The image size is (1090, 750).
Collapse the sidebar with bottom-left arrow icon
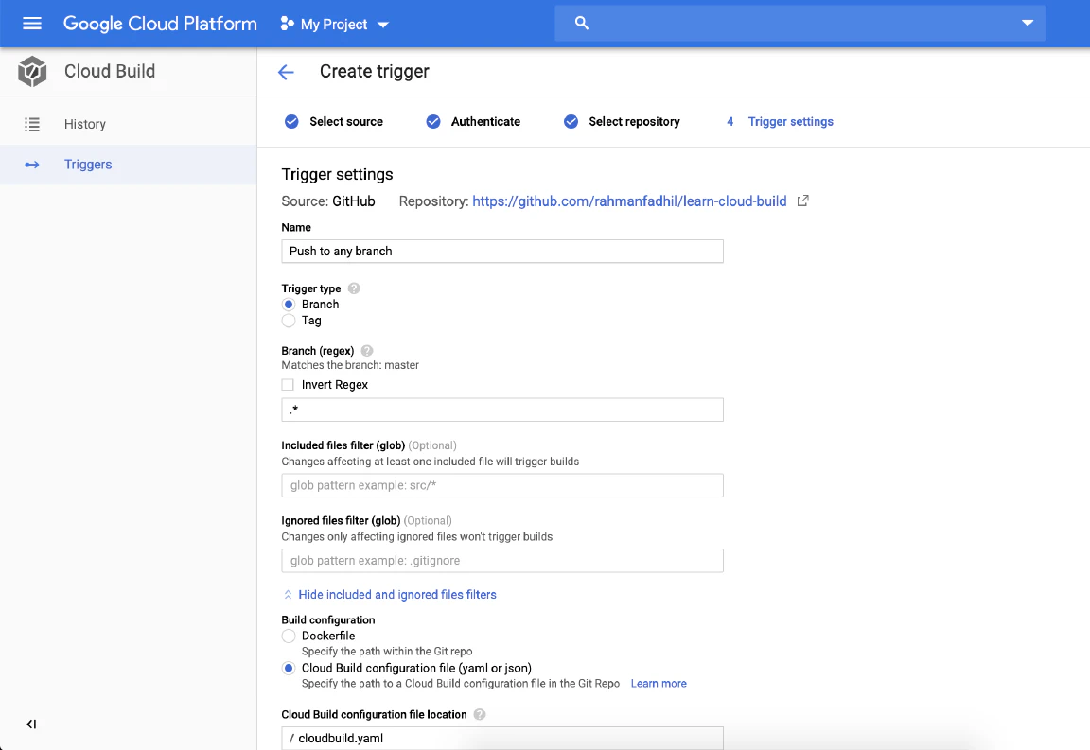(x=31, y=724)
